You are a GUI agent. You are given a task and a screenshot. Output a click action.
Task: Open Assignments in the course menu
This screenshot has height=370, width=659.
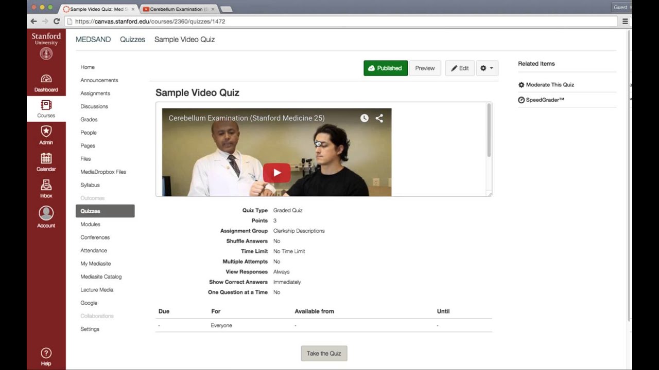coord(95,94)
